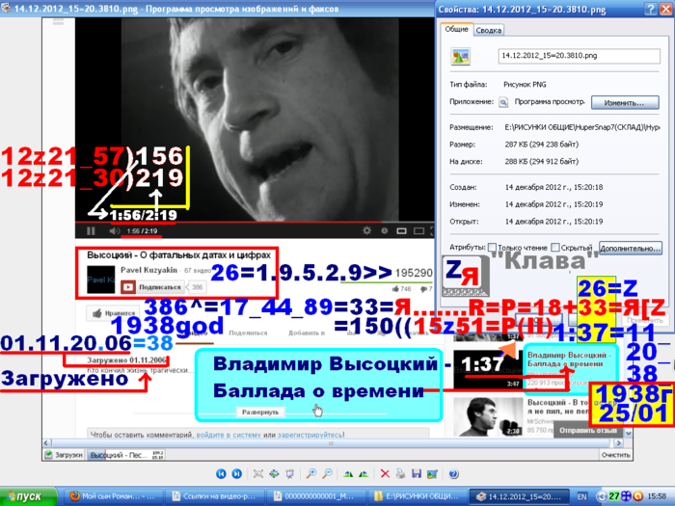
Task: Click the blue globe tray icon
Action: click(x=626, y=496)
